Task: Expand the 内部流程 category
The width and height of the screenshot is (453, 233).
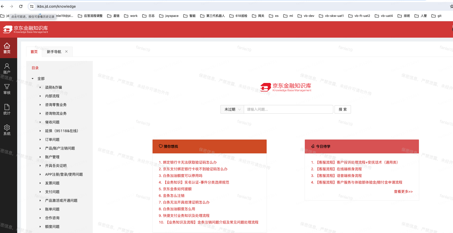Action: (x=40, y=96)
